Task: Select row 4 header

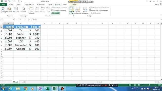Action: tap(2, 38)
